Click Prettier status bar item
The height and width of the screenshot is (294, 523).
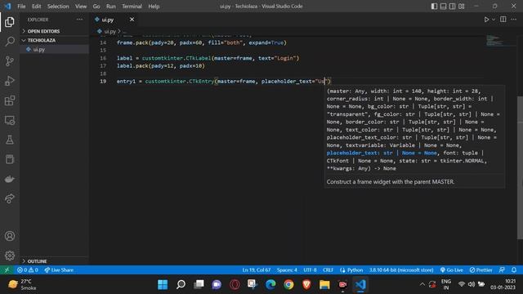pyautogui.click(x=481, y=270)
